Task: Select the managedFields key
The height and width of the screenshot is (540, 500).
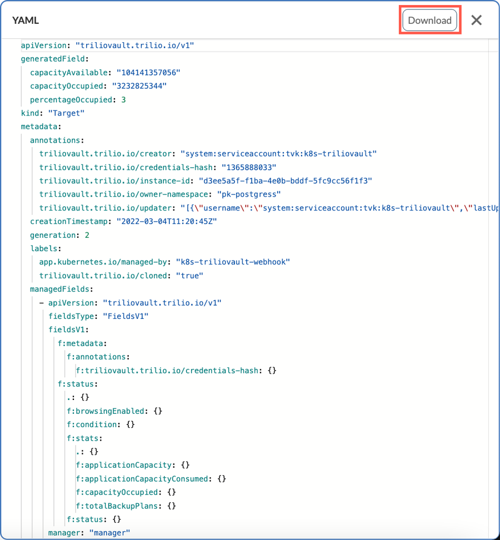Action: [x=61, y=289]
